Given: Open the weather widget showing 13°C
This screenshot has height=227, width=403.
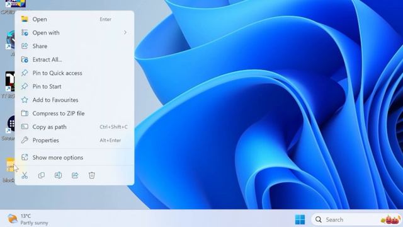Looking at the screenshot, I should coord(28,219).
